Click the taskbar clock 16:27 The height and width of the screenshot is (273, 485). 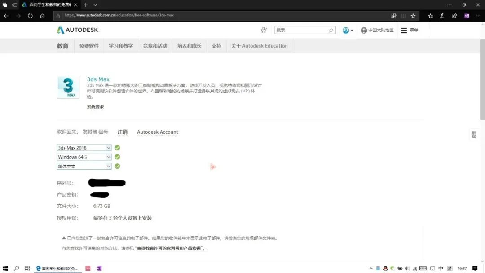click(462, 269)
